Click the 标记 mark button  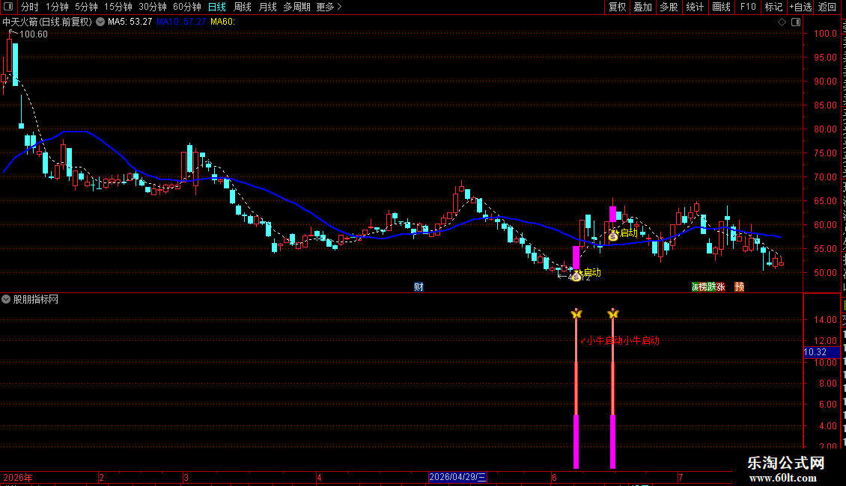[773, 7]
